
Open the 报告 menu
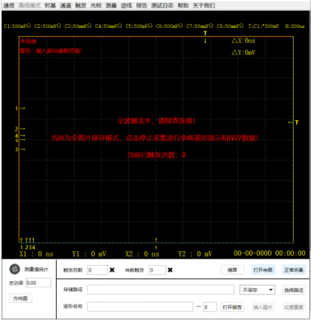pyautogui.click(x=142, y=6)
